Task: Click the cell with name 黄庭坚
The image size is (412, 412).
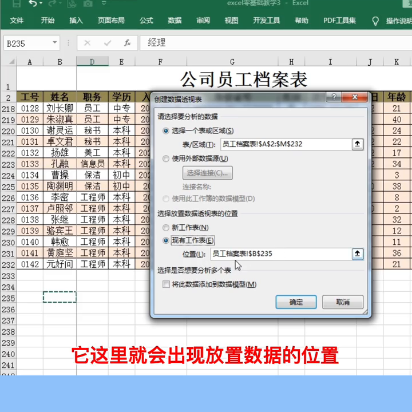Action: tap(60, 253)
